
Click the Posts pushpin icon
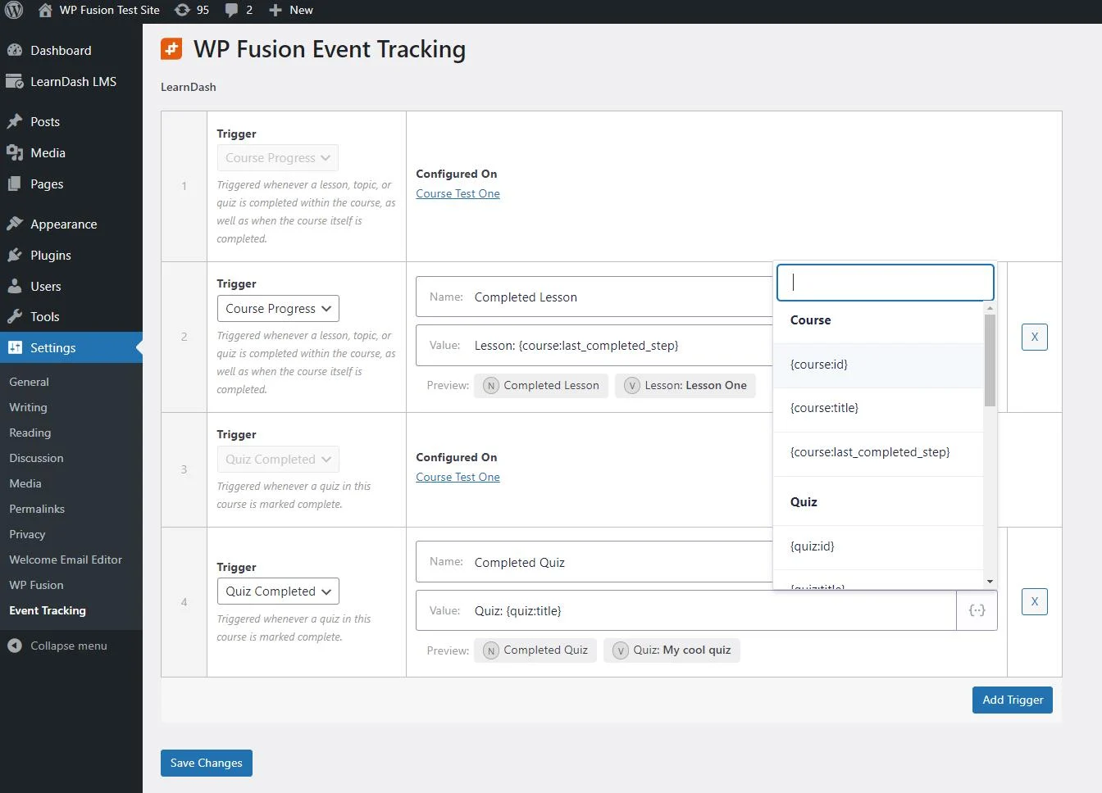[x=15, y=121]
